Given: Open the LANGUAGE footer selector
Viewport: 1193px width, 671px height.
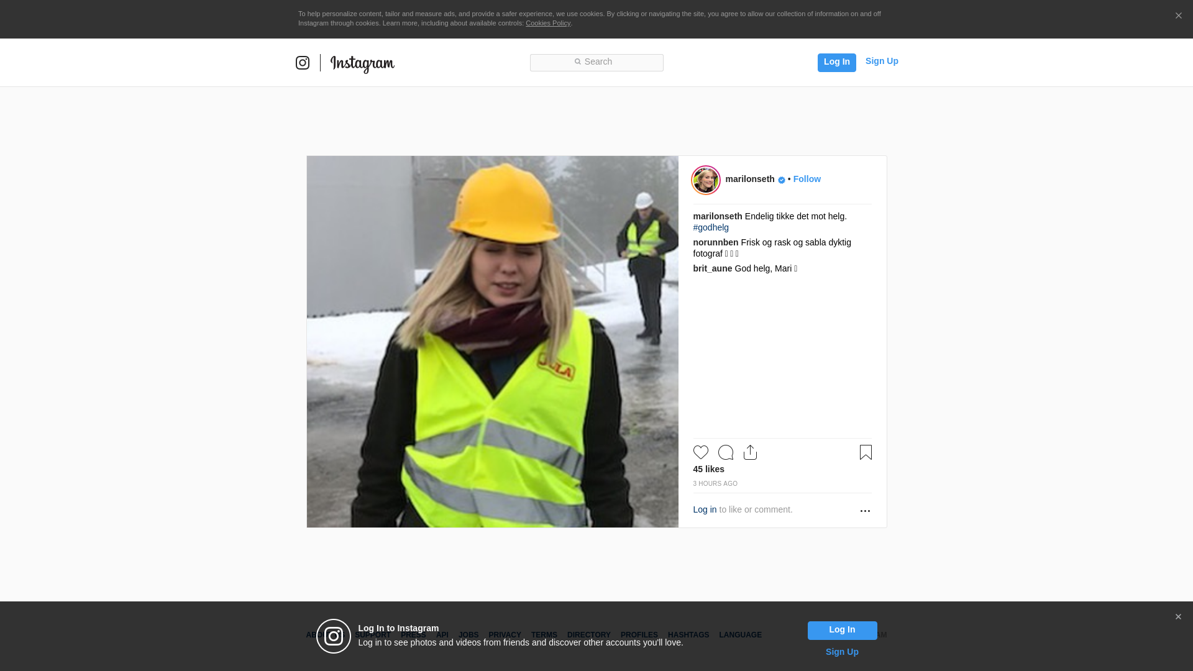Looking at the screenshot, I should pyautogui.click(x=740, y=635).
